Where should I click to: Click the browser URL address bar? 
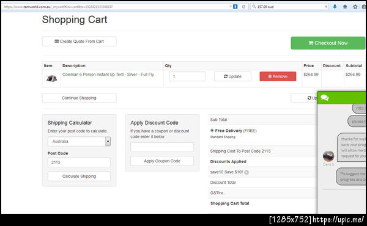[115, 7]
